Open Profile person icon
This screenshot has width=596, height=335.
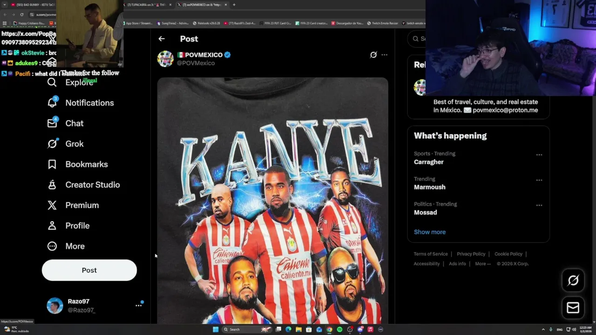pyautogui.click(x=52, y=226)
